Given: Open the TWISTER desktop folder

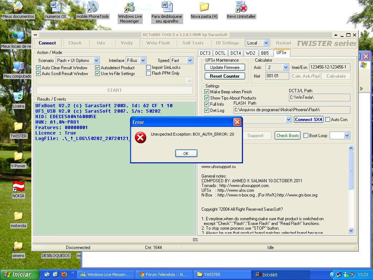Looking at the screenshot, I should click(x=18, y=129).
